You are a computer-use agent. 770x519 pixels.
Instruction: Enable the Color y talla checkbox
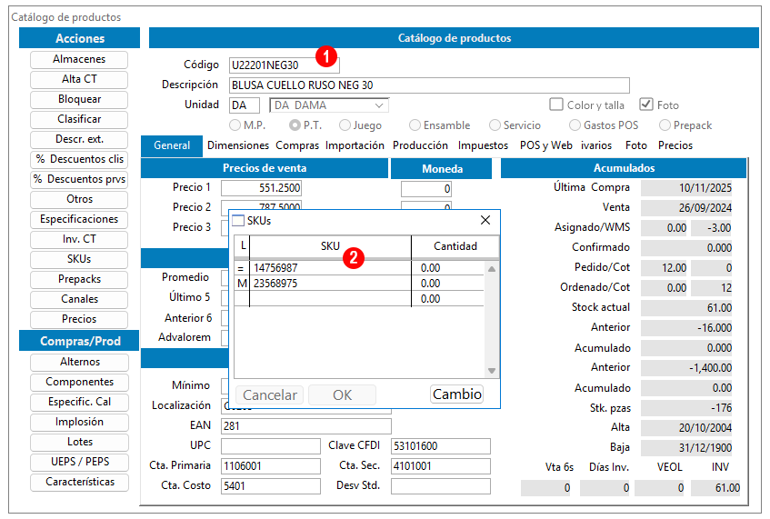coord(555,105)
